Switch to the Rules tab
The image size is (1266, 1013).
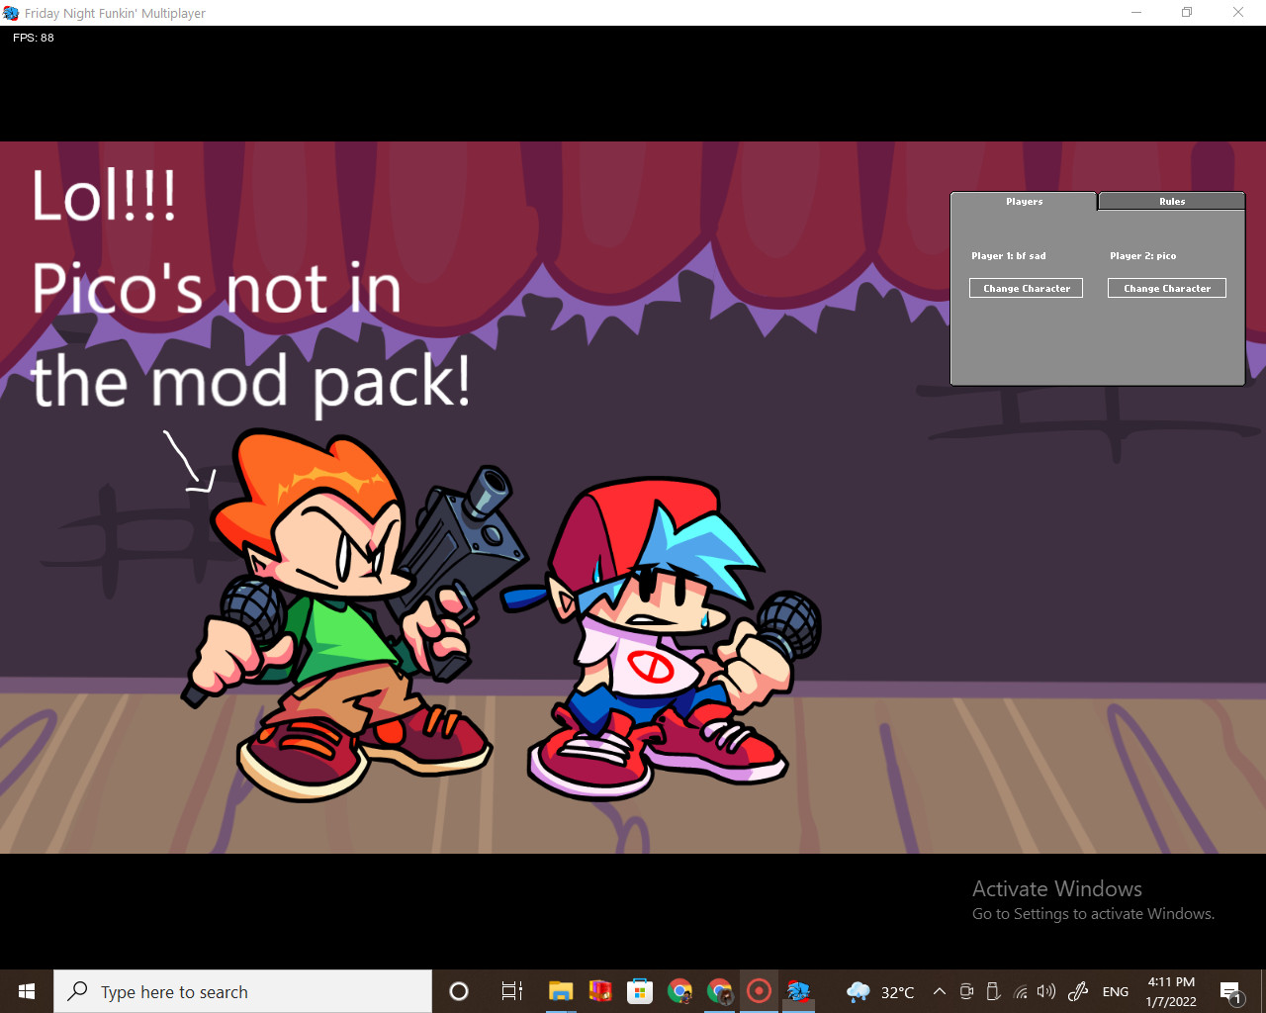pos(1171,201)
